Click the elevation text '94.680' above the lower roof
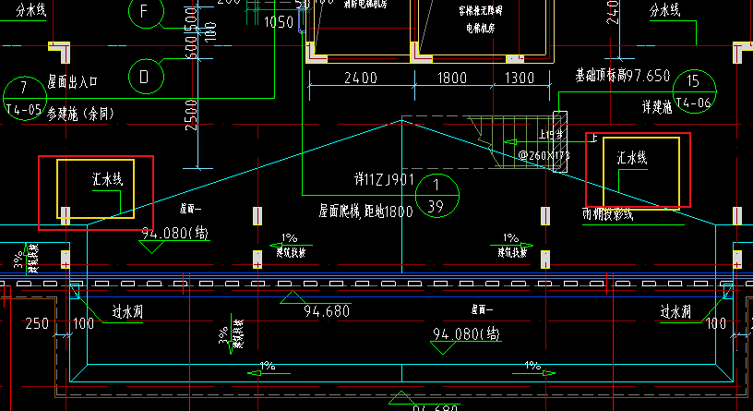 click(x=327, y=311)
